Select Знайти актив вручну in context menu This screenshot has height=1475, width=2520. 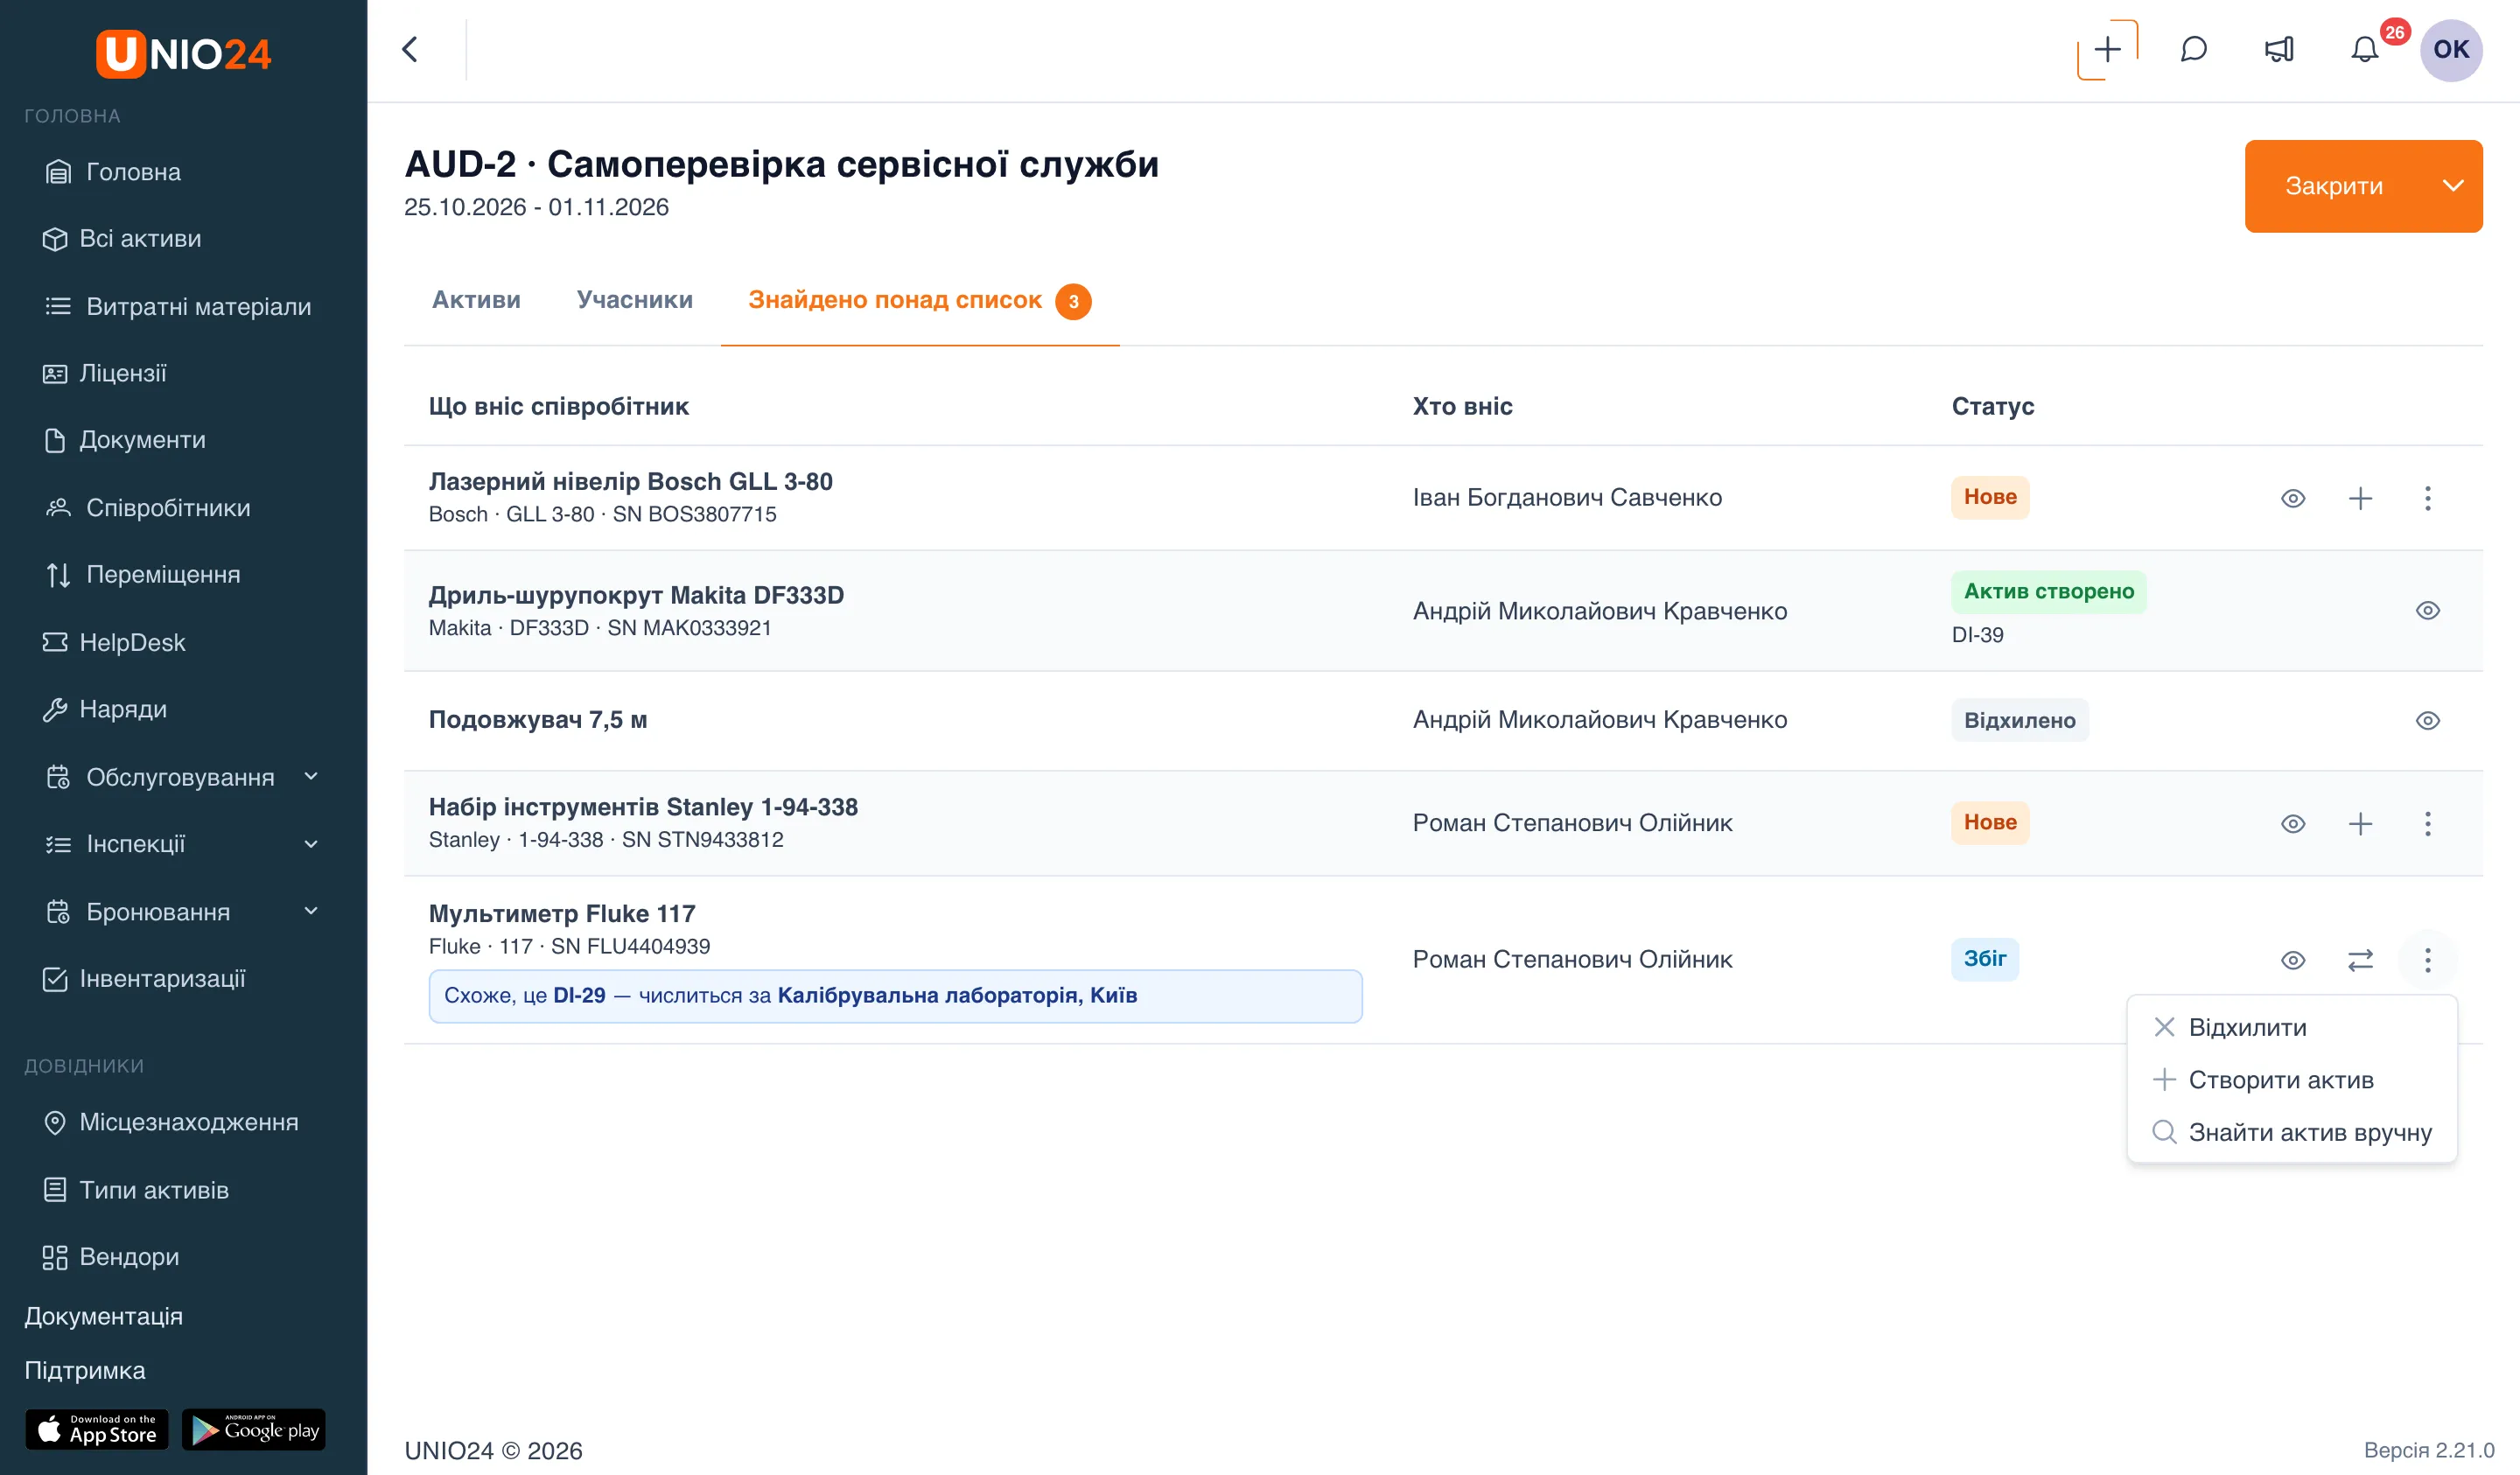(x=2291, y=1132)
